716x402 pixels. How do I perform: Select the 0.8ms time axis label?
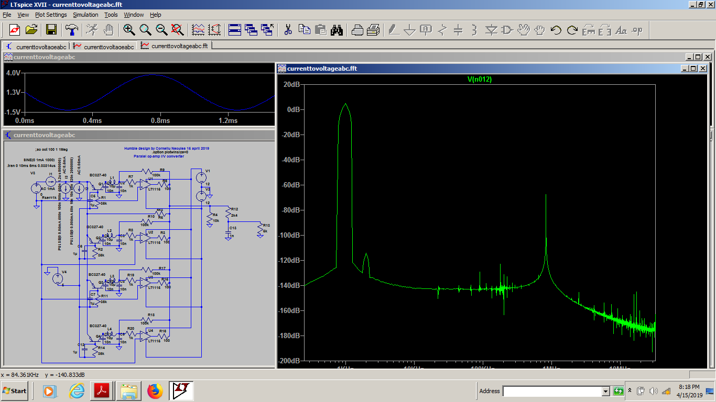click(160, 120)
